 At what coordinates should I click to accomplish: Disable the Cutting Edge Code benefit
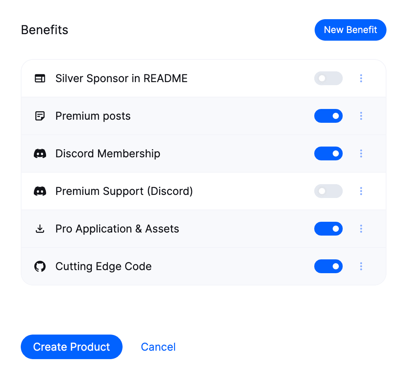point(328,266)
